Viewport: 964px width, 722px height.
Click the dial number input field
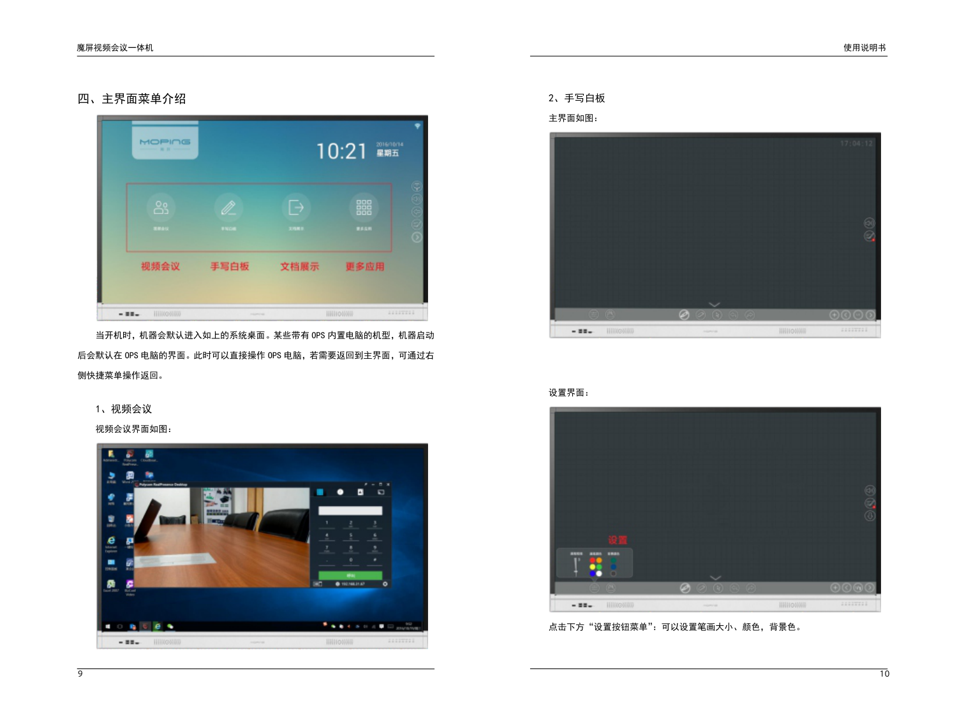pyautogui.click(x=350, y=510)
